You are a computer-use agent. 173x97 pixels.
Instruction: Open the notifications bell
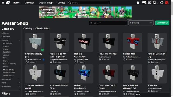(138, 2)
